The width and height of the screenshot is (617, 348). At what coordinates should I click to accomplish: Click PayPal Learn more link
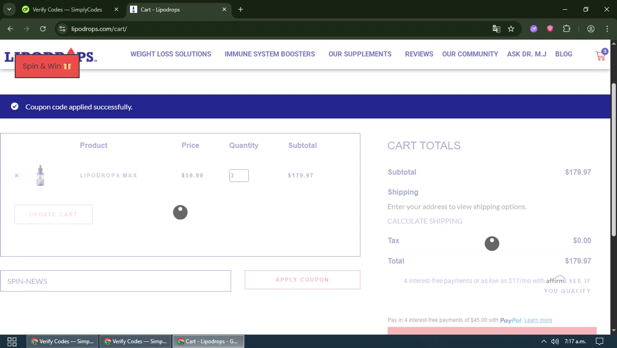pos(538,320)
